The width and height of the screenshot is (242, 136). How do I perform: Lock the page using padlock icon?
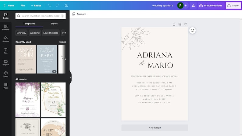pyautogui.click(x=174, y=24)
